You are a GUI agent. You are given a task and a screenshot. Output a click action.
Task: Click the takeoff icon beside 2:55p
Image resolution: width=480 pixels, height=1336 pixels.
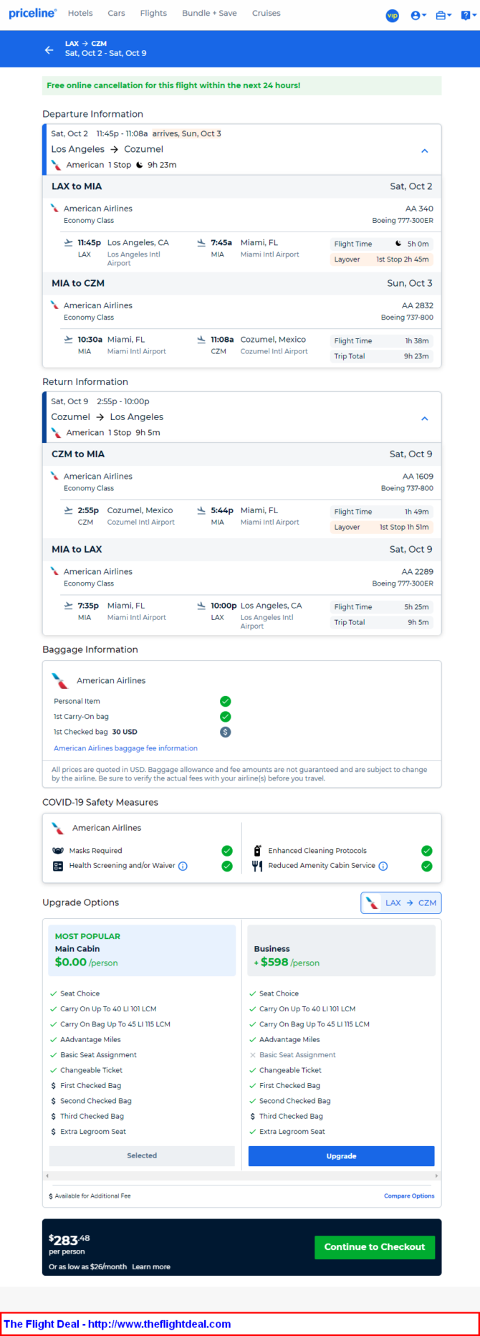tap(69, 510)
